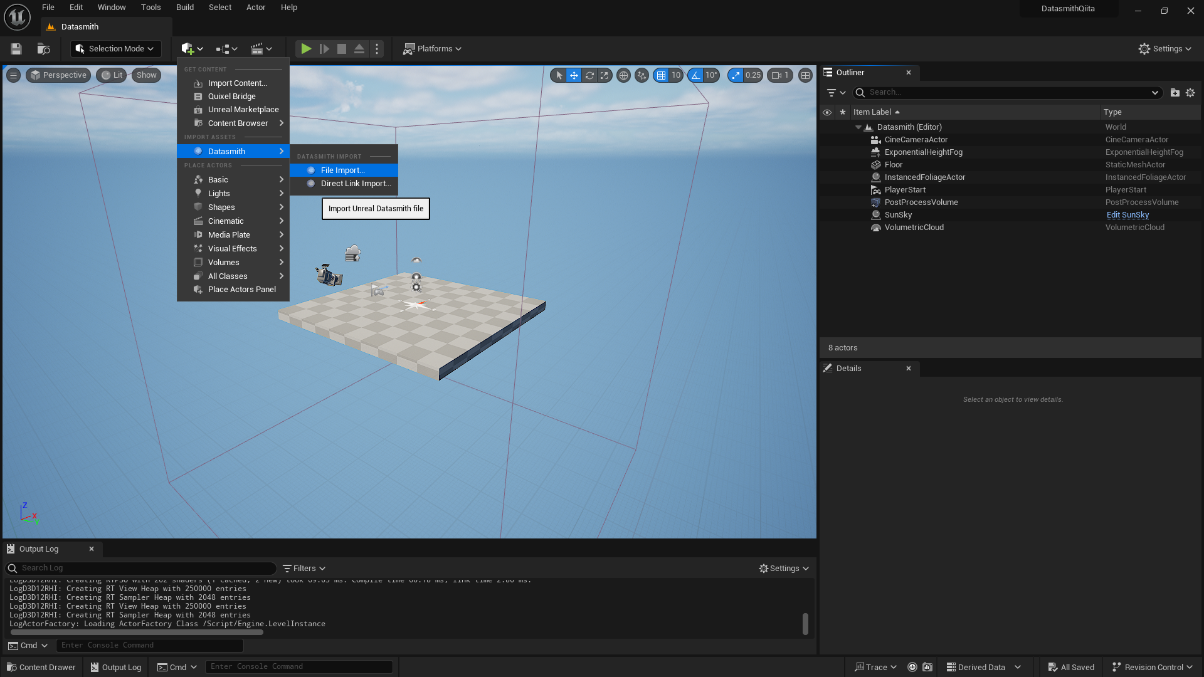Image resolution: width=1204 pixels, height=677 pixels.
Task: Toggle visibility of the Floor actor
Action: point(827,164)
